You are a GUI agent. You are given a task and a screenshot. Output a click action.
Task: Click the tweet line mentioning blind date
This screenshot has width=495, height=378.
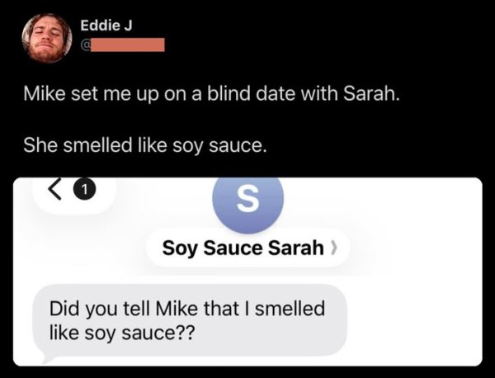pos(213,97)
